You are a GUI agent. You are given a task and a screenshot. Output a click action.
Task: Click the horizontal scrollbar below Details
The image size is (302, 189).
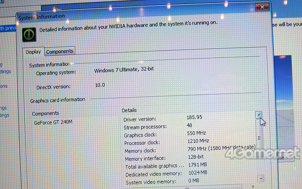point(187,187)
